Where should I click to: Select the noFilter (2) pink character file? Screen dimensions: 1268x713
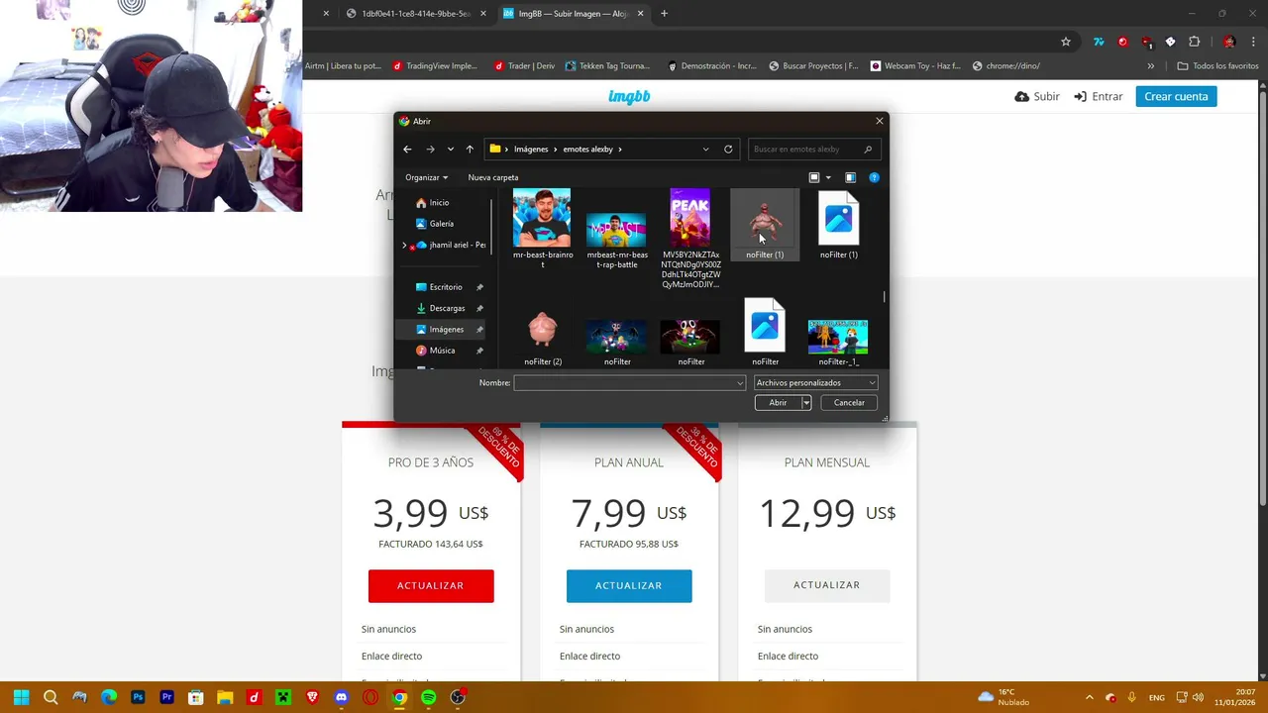tap(542, 338)
